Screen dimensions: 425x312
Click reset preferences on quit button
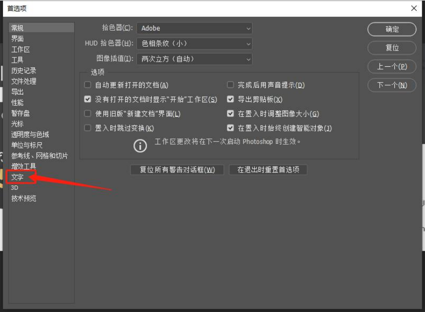tap(269, 170)
